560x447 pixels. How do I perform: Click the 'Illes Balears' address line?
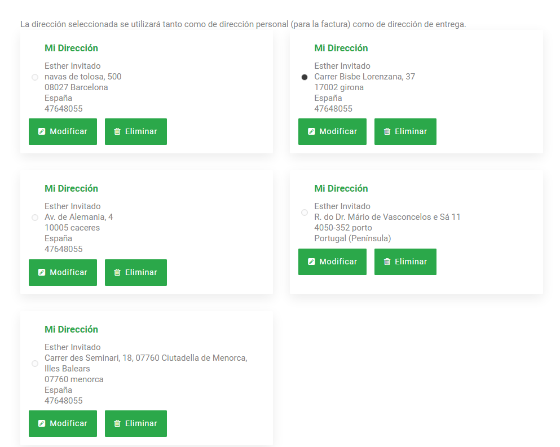point(67,369)
